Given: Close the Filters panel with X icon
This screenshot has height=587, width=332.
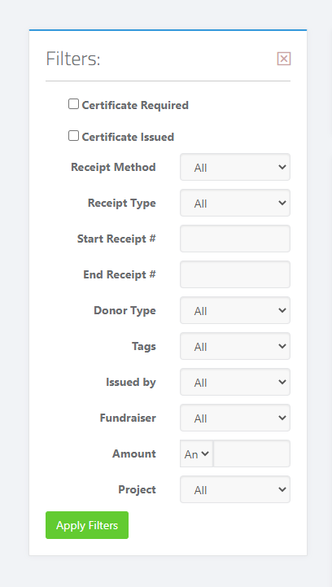Looking at the screenshot, I should click(x=284, y=59).
